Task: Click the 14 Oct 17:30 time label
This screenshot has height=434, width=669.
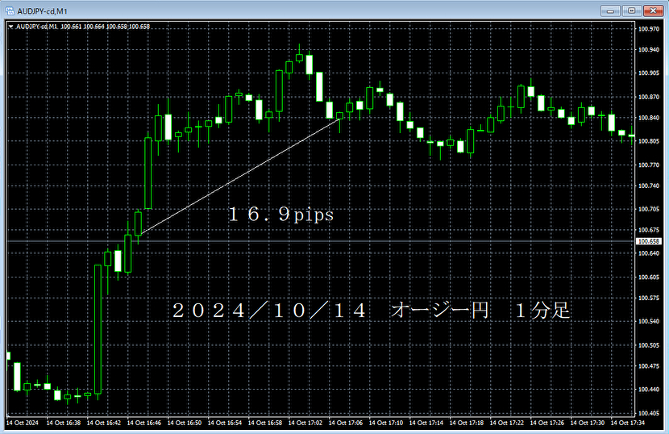Action: click(588, 423)
